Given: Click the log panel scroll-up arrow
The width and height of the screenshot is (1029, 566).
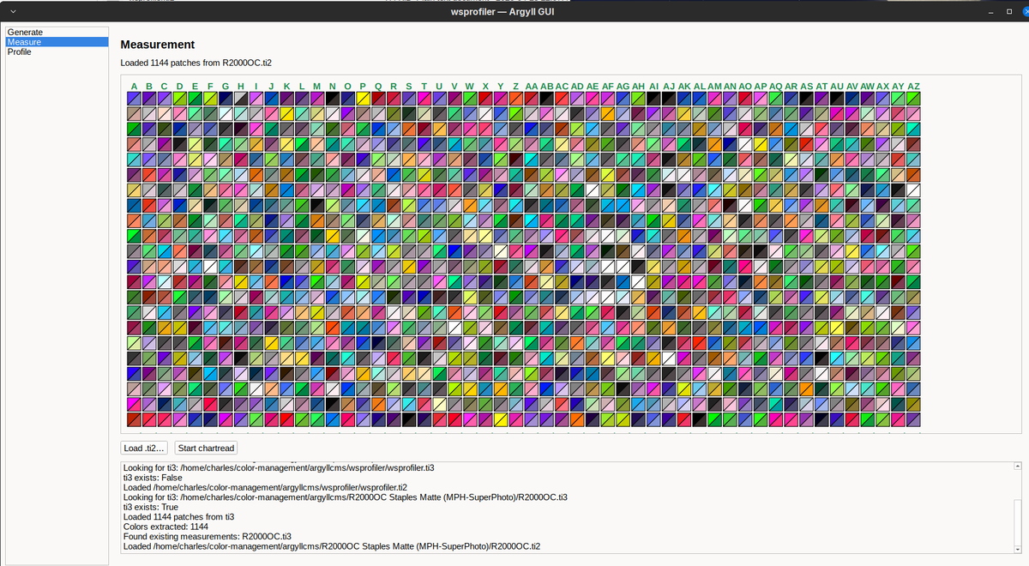Looking at the screenshot, I should 1018,467.
